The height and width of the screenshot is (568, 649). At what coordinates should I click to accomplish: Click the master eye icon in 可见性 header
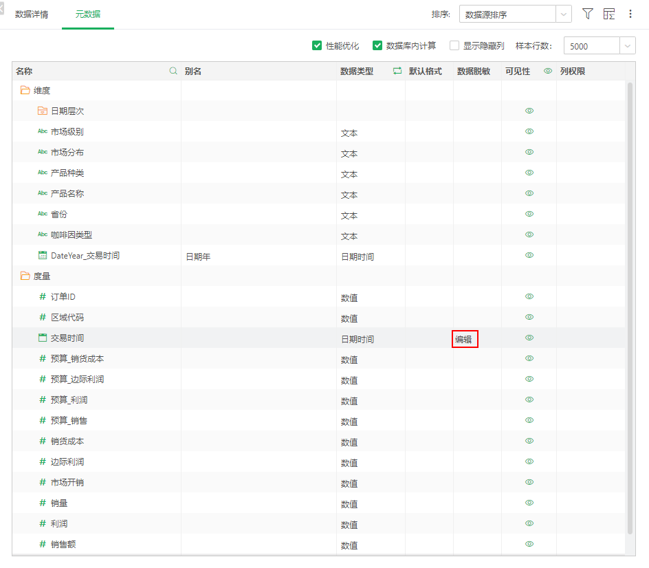click(x=547, y=71)
